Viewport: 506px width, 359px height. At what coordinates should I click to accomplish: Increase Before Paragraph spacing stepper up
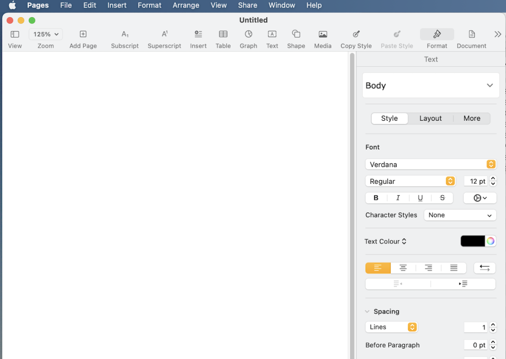click(493, 342)
